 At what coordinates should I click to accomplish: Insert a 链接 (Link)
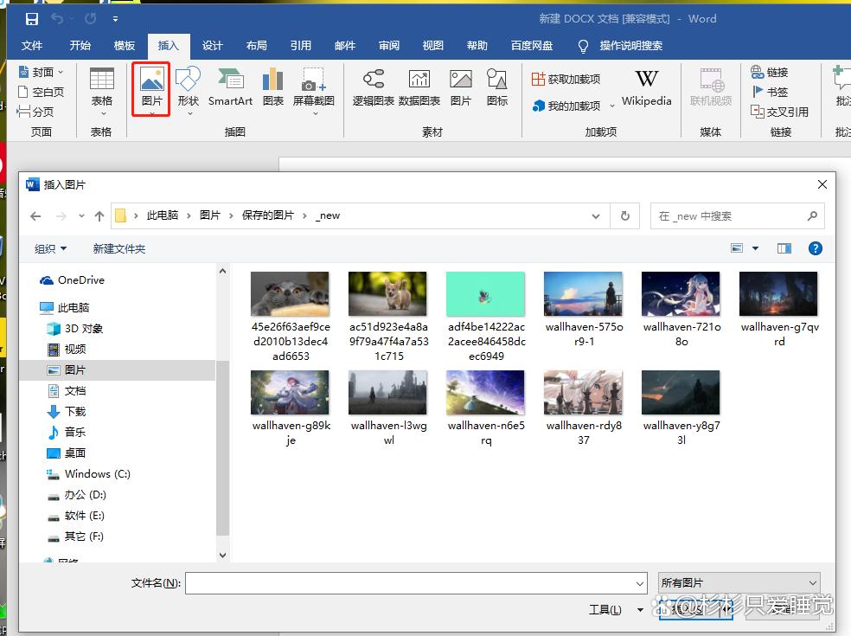pos(770,73)
